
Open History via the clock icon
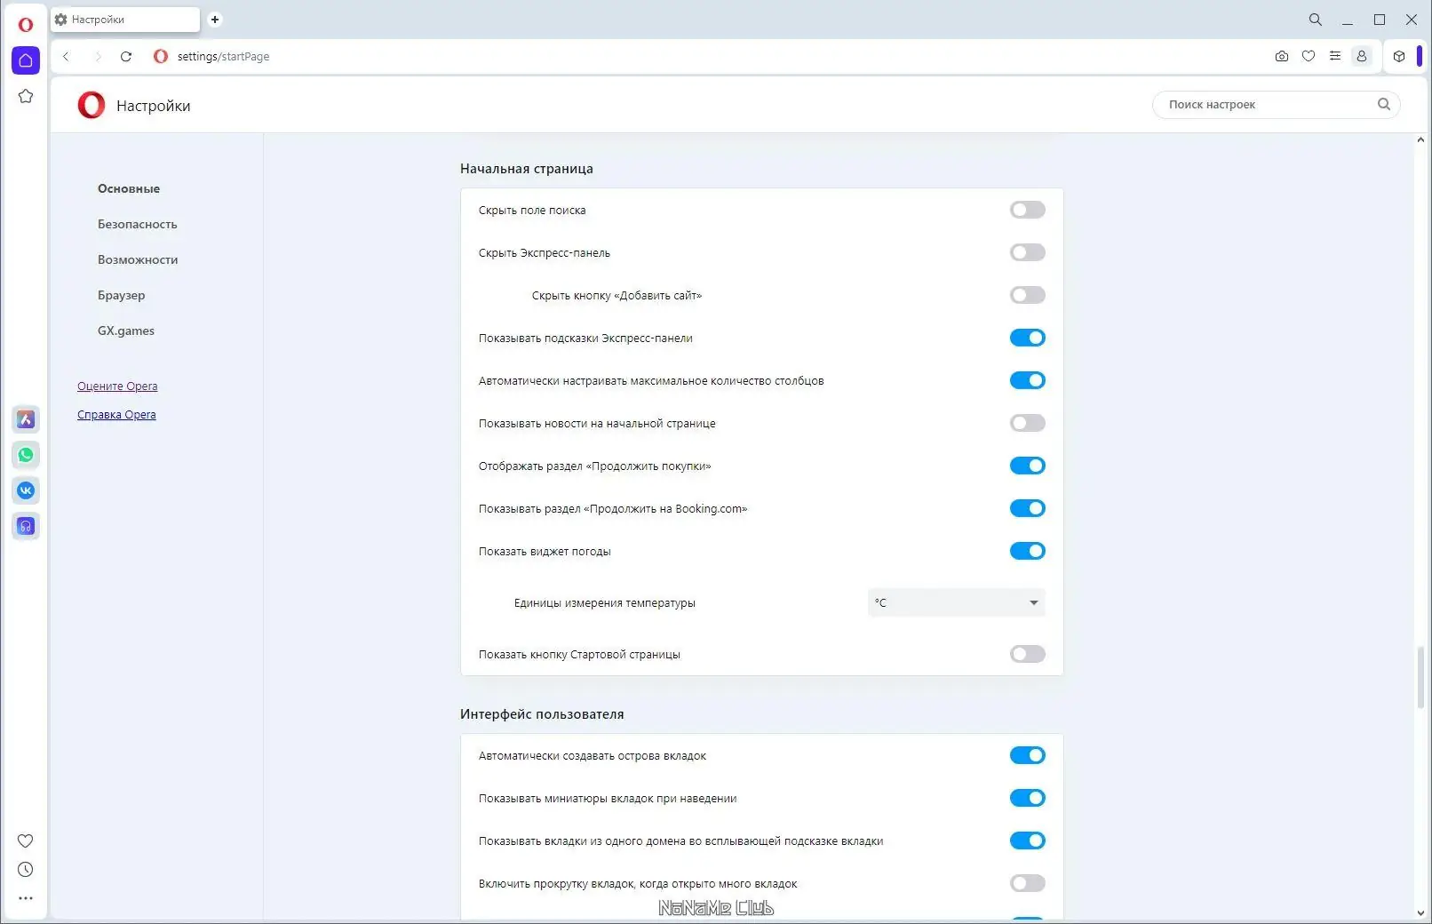[x=26, y=870]
